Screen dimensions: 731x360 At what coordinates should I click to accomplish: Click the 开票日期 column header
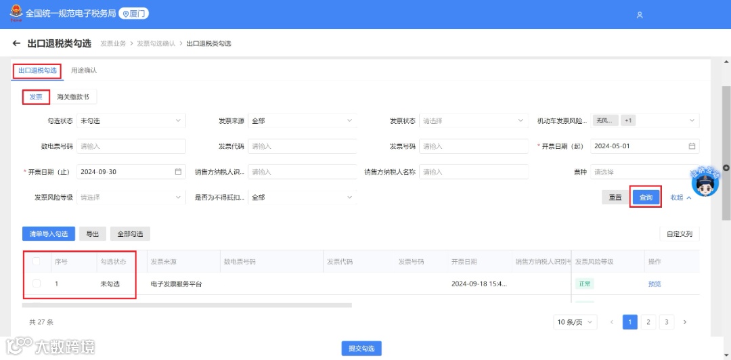[x=464, y=262]
